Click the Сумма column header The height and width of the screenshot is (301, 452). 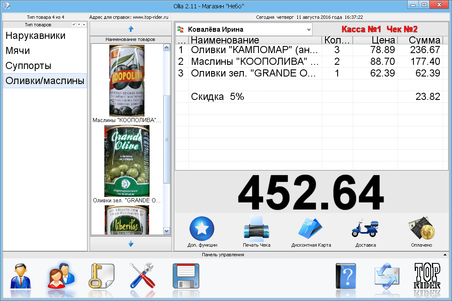tap(421, 40)
